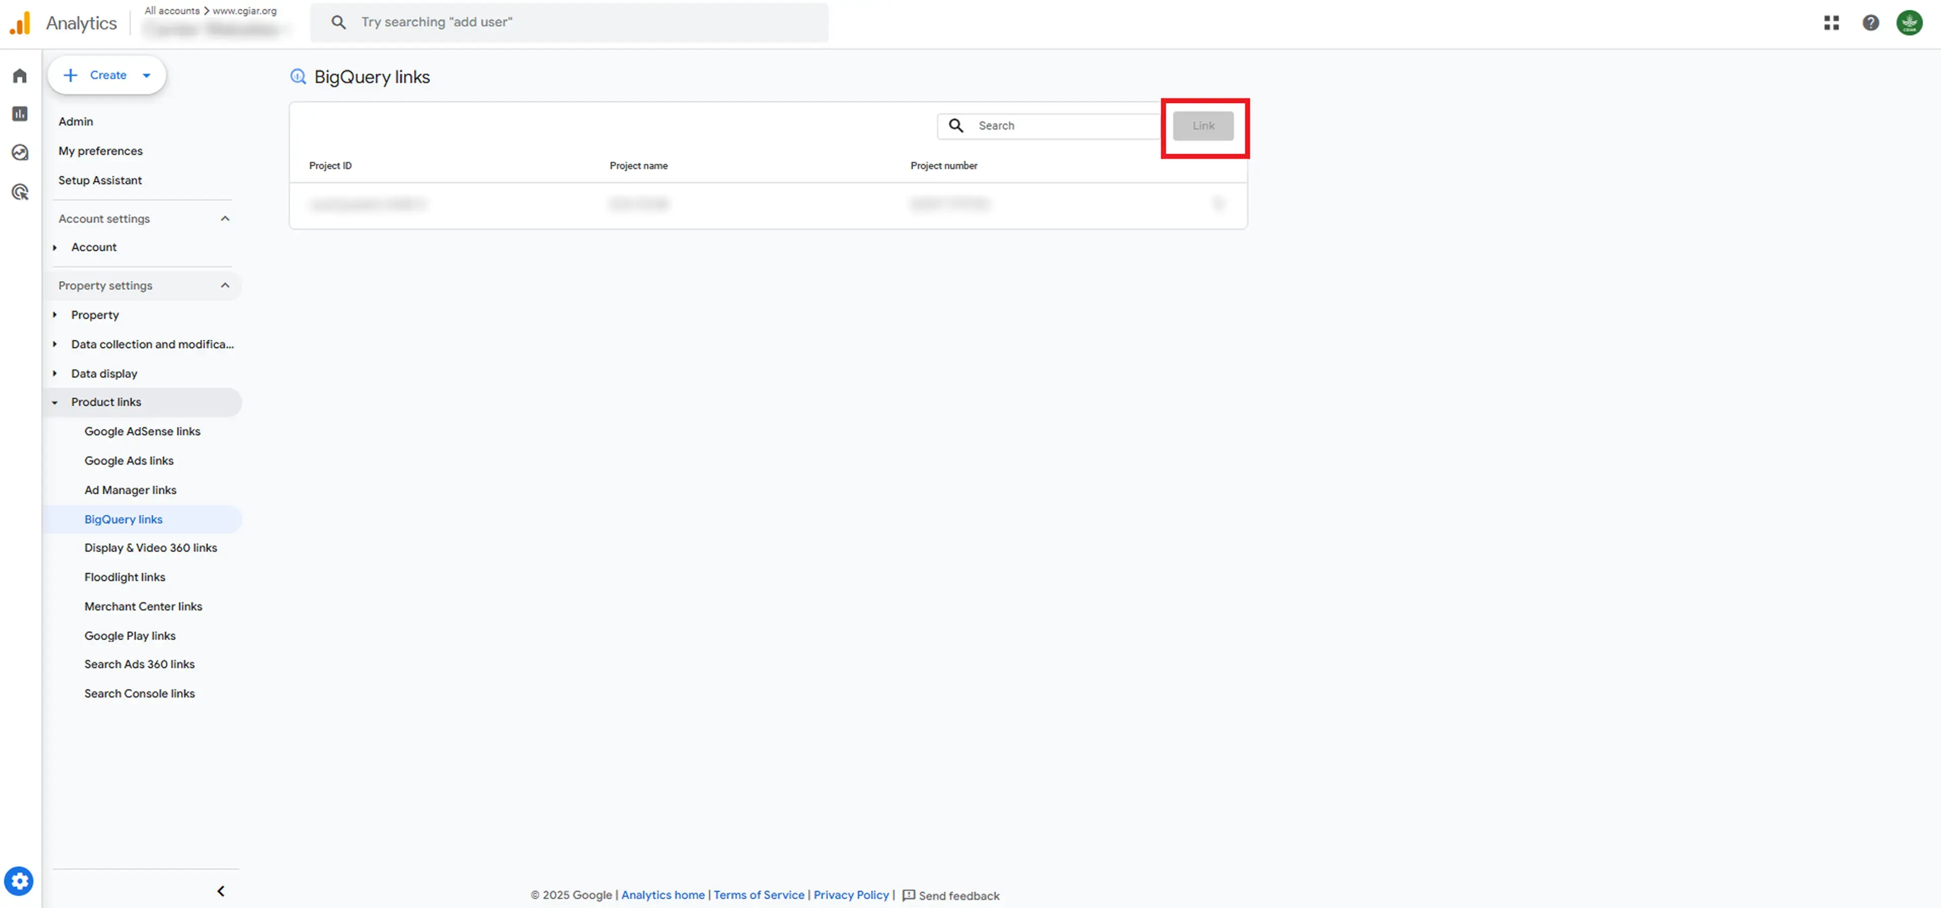Select Google Ads links in the sidebar
This screenshot has height=908, width=1941.
point(129,461)
